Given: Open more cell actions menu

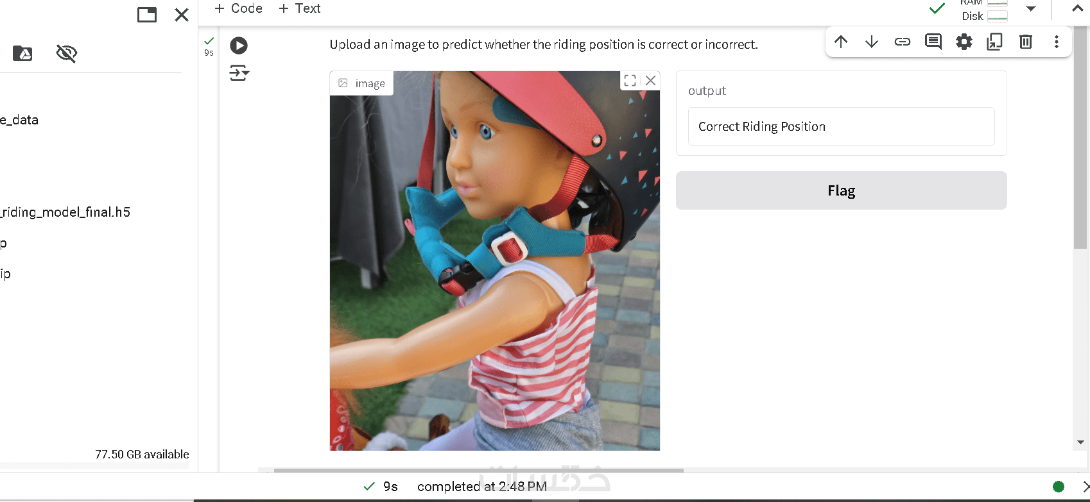Looking at the screenshot, I should [1057, 42].
